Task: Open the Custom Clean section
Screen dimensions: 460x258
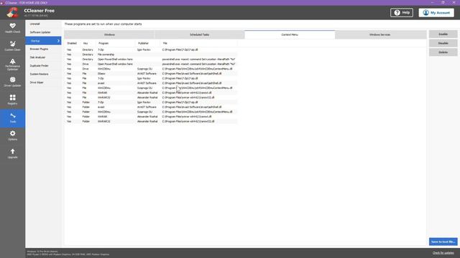Action: point(12,46)
